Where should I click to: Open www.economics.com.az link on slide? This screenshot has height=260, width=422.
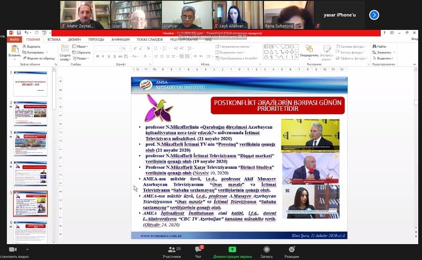pyautogui.click(x=161, y=236)
